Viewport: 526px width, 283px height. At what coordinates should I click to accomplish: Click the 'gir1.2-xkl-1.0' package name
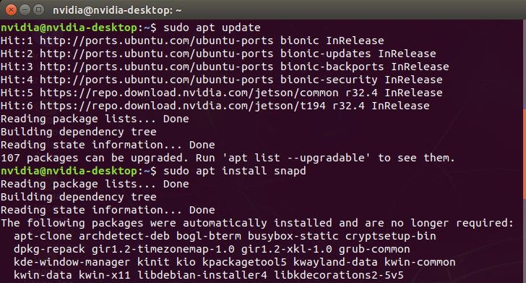(287, 249)
